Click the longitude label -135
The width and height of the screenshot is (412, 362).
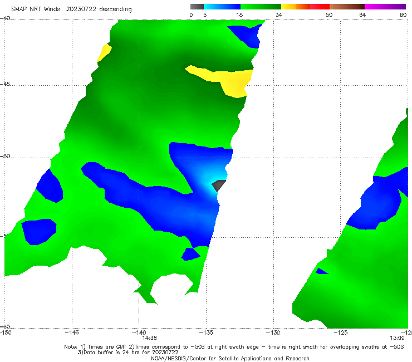point(206,332)
